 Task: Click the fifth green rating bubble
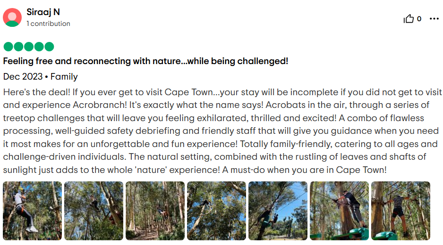click(x=49, y=47)
